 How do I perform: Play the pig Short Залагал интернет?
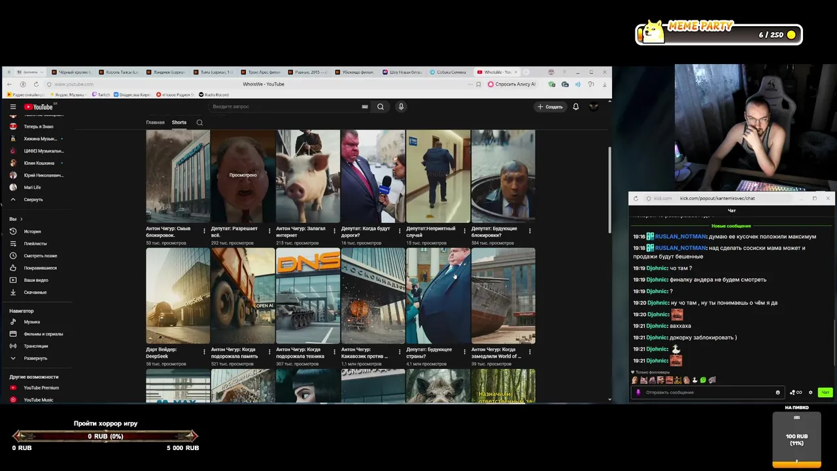click(x=308, y=176)
